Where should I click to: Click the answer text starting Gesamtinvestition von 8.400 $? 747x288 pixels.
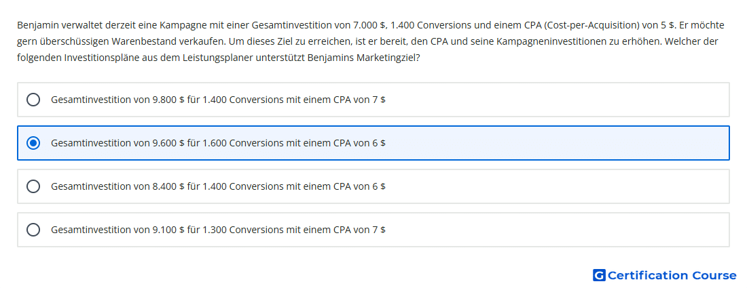218,186
